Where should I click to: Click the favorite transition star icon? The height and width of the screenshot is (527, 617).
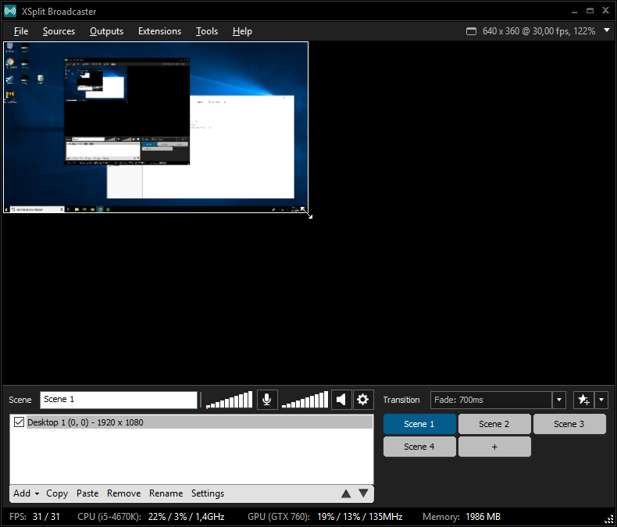point(584,400)
